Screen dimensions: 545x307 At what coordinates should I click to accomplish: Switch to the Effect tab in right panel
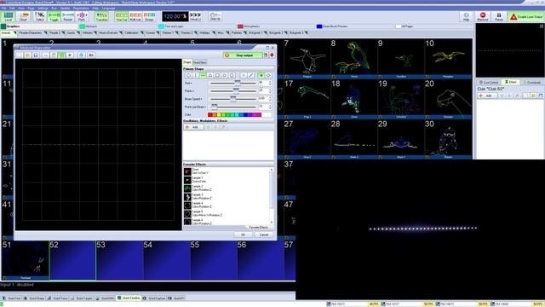pyautogui.click(x=511, y=82)
